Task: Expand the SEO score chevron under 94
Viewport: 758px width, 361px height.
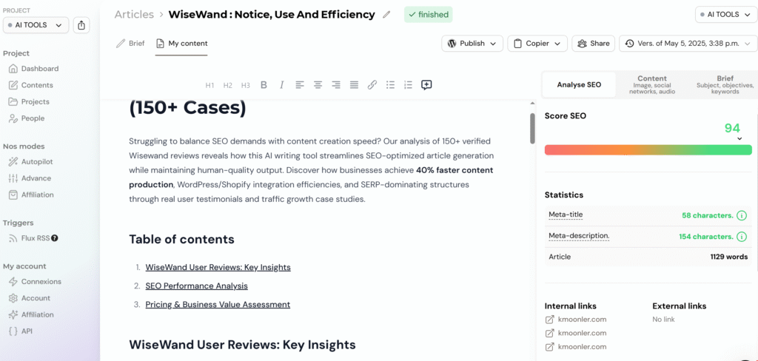Action: pyautogui.click(x=739, y=139)
